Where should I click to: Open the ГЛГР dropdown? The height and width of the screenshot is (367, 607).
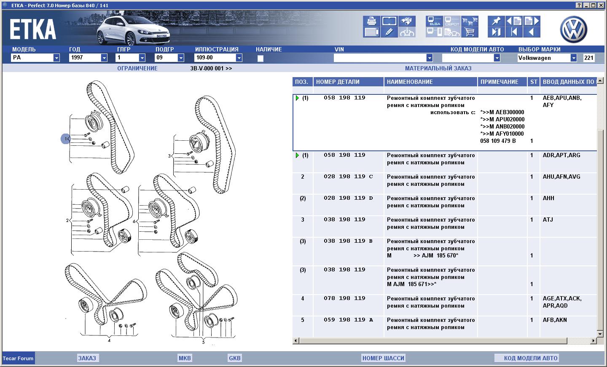tap(142, 58)
